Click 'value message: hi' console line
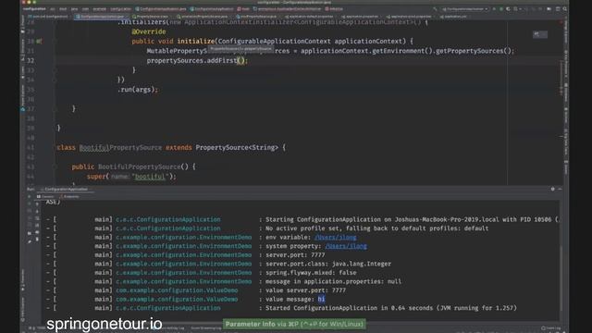The width and height of the screenshot is (592, 333). tap(295, 299)
